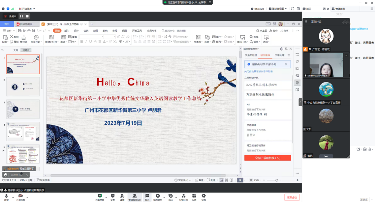Select slide 3 thumbnail in the panel
This screenshot has height=202, width=375.
[x=23, y=109]
